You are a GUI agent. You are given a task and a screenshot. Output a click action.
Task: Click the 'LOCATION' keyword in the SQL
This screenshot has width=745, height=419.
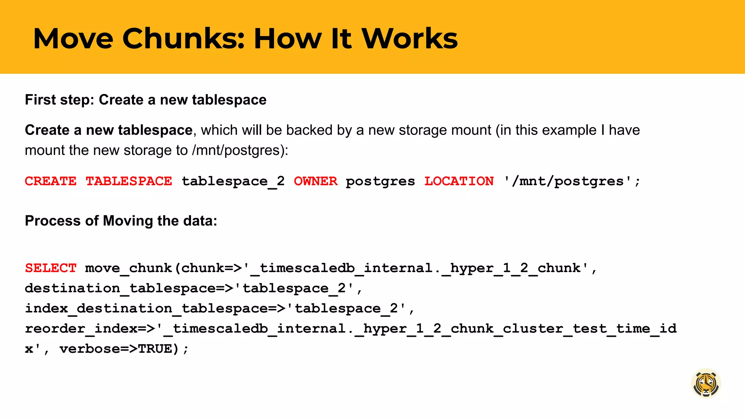459,181
